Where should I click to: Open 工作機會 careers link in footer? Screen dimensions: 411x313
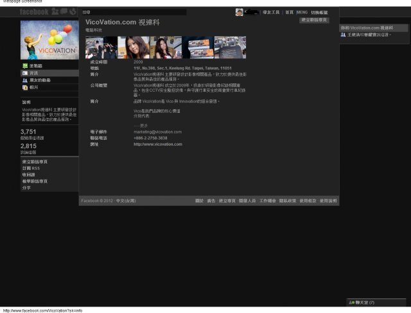tap(268, 201)
